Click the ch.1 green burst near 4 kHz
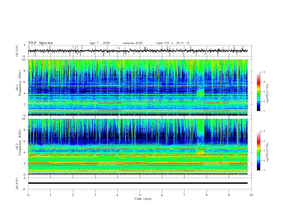Viewport: 283px width, 219px height. click(200, 93)
